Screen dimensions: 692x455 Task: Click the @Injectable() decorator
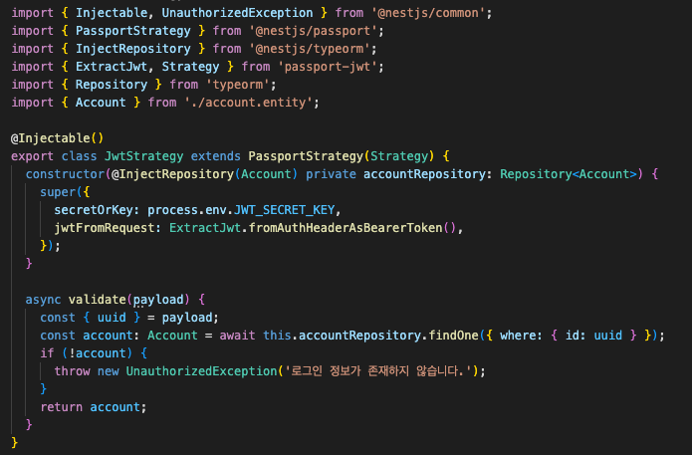(x=57, y=138)
